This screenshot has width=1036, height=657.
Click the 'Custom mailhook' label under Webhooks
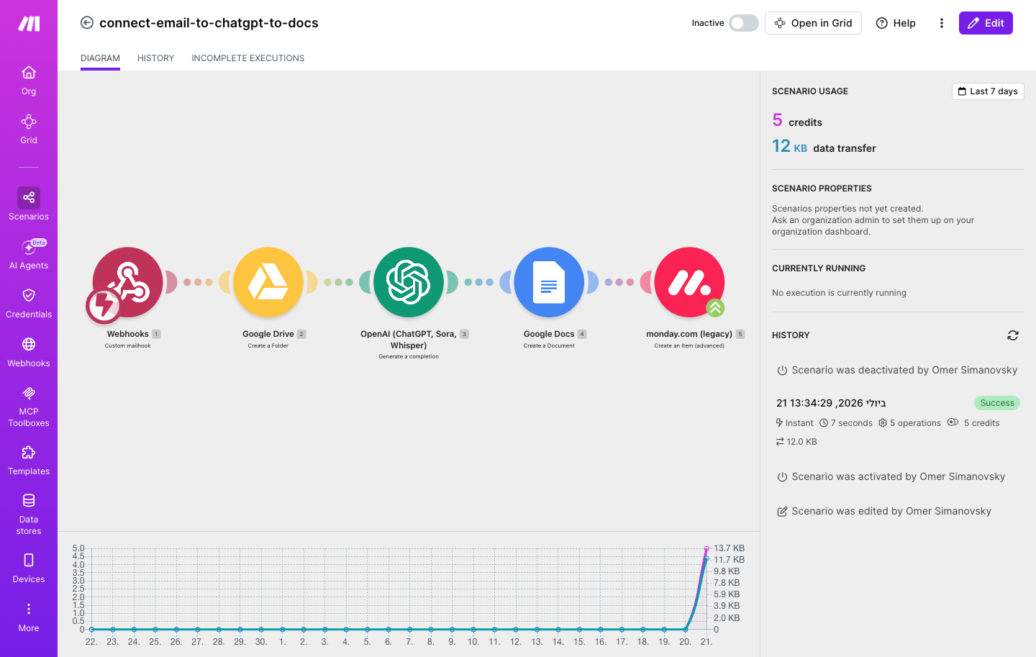pos(128,345)
